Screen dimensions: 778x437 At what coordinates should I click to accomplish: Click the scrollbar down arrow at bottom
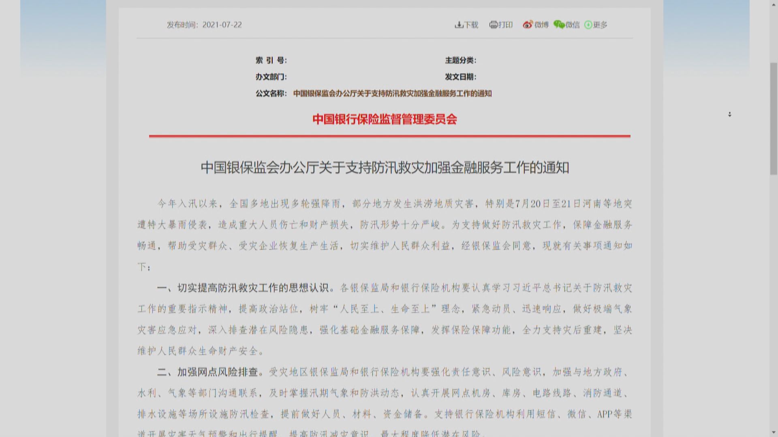[774, 433]
